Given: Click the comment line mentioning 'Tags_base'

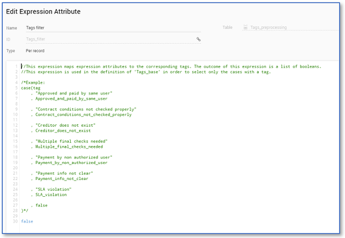Looking at the screenshot, I should [x=146, y=72].
